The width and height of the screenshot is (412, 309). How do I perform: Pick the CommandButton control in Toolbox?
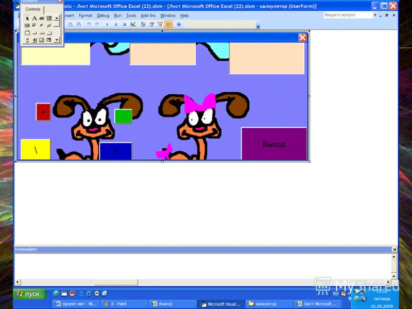coord(35,33)
